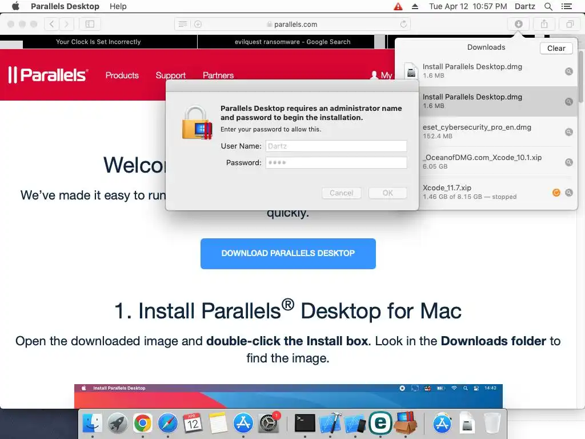Open Terminal from the Dock
Image resolution: width=585 pixels, height=439 pixels.
click(305, 424)
